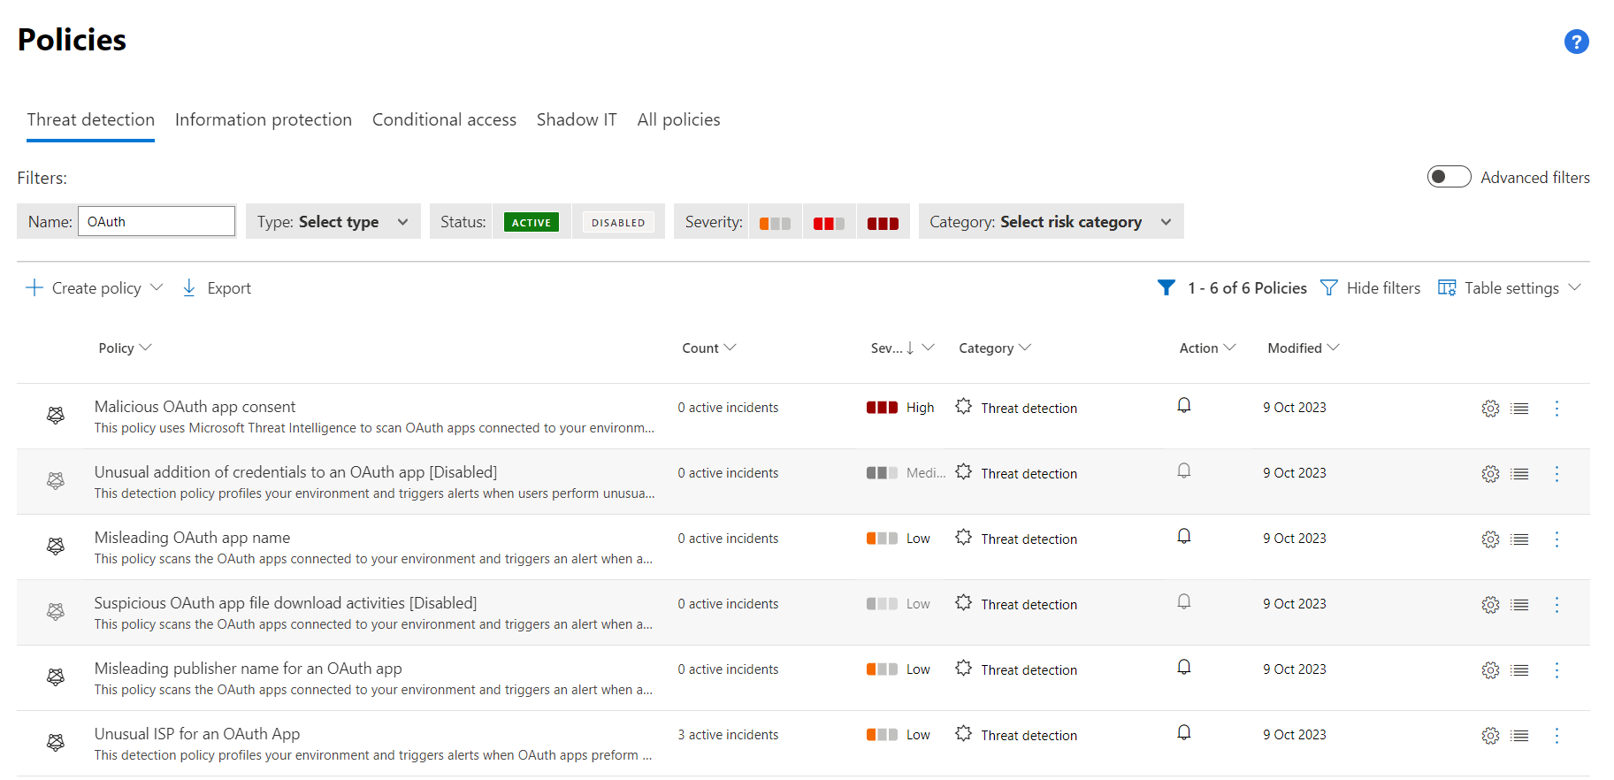Screen dimensions: 1614x780
Task: Toggle the DISABLED status filter
Action: coord(618,222)
